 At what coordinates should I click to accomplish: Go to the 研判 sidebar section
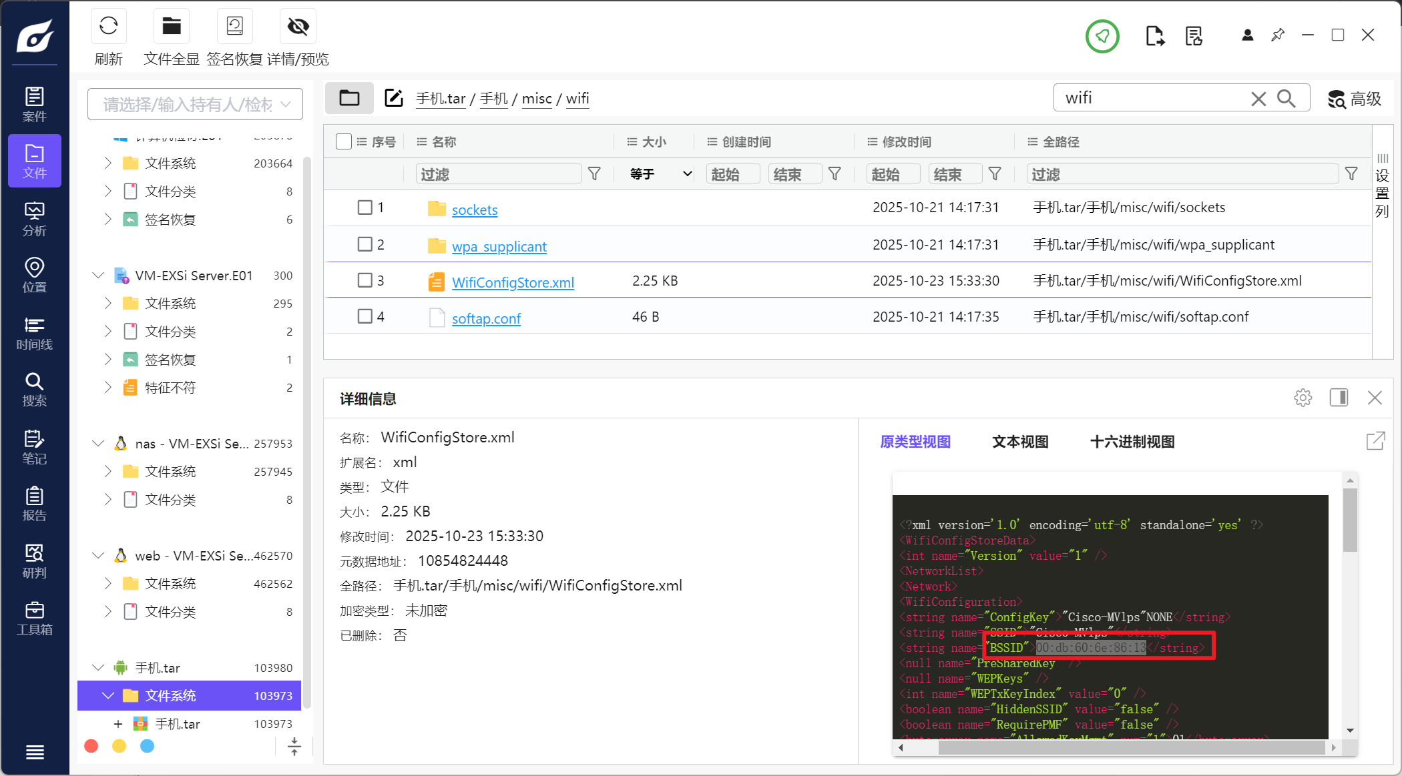point(35,561)
